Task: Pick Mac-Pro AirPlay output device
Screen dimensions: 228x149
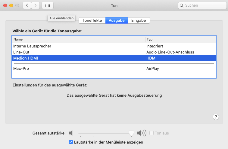Action: [x=21, y=69]
